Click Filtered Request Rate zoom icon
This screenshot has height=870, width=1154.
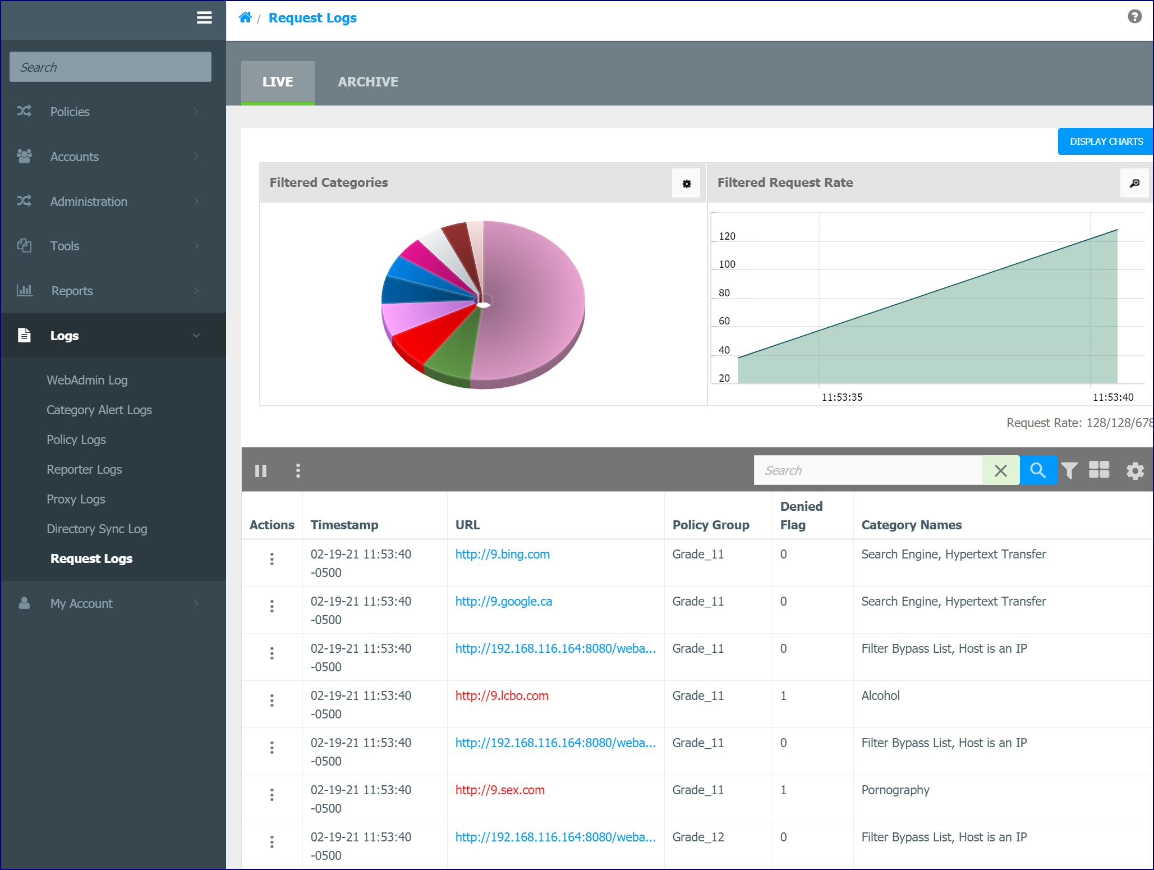coord(1134,183)
